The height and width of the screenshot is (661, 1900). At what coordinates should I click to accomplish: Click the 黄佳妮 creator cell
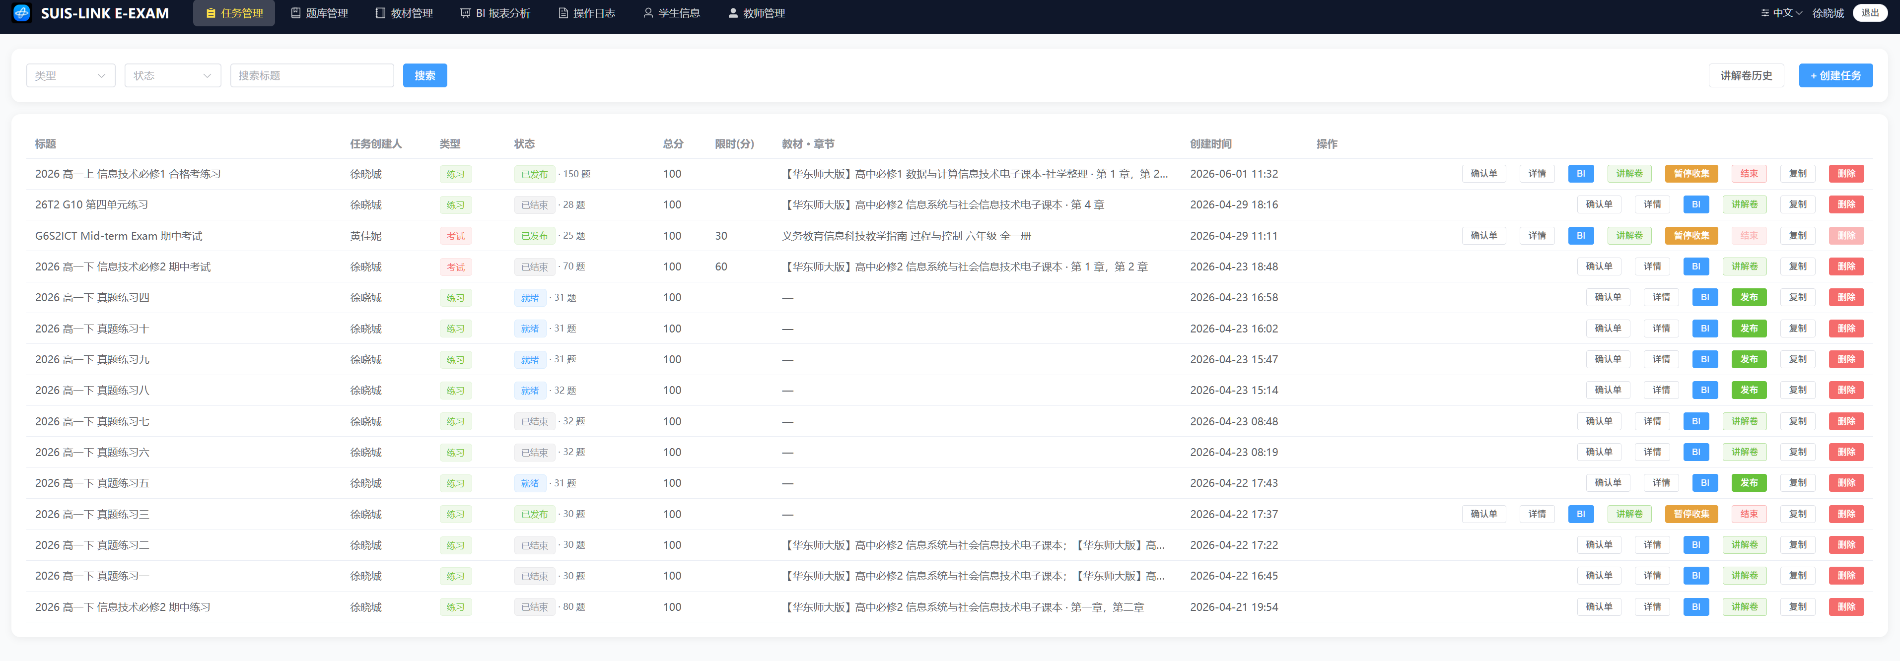point(366,236)
